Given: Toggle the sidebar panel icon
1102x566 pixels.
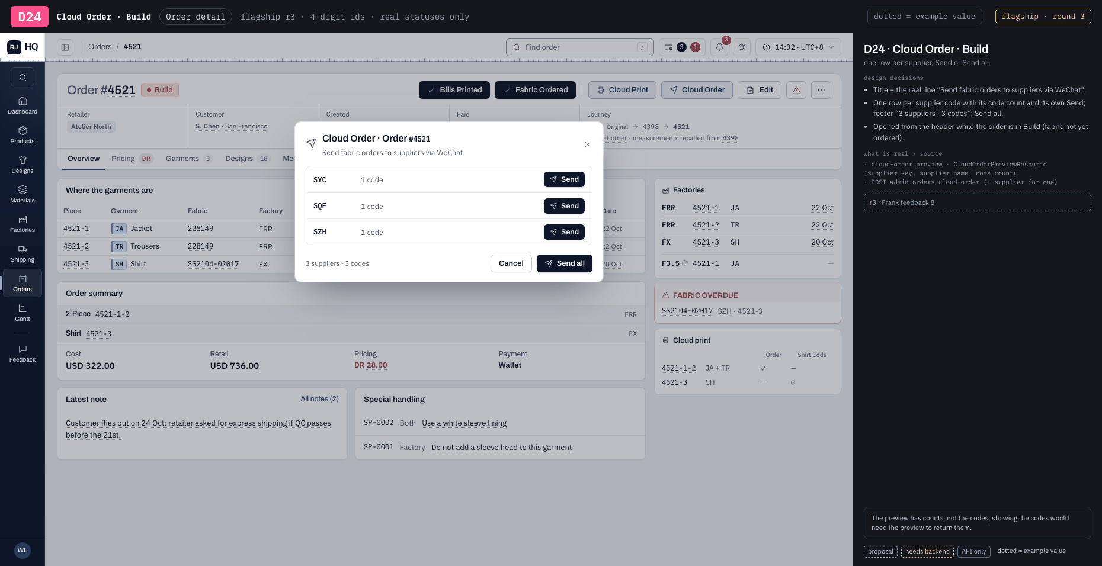Looking at the screenshot, I should 65,47.
